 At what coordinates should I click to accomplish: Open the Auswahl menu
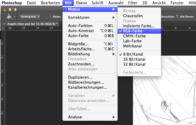click(x=116, y=3)
